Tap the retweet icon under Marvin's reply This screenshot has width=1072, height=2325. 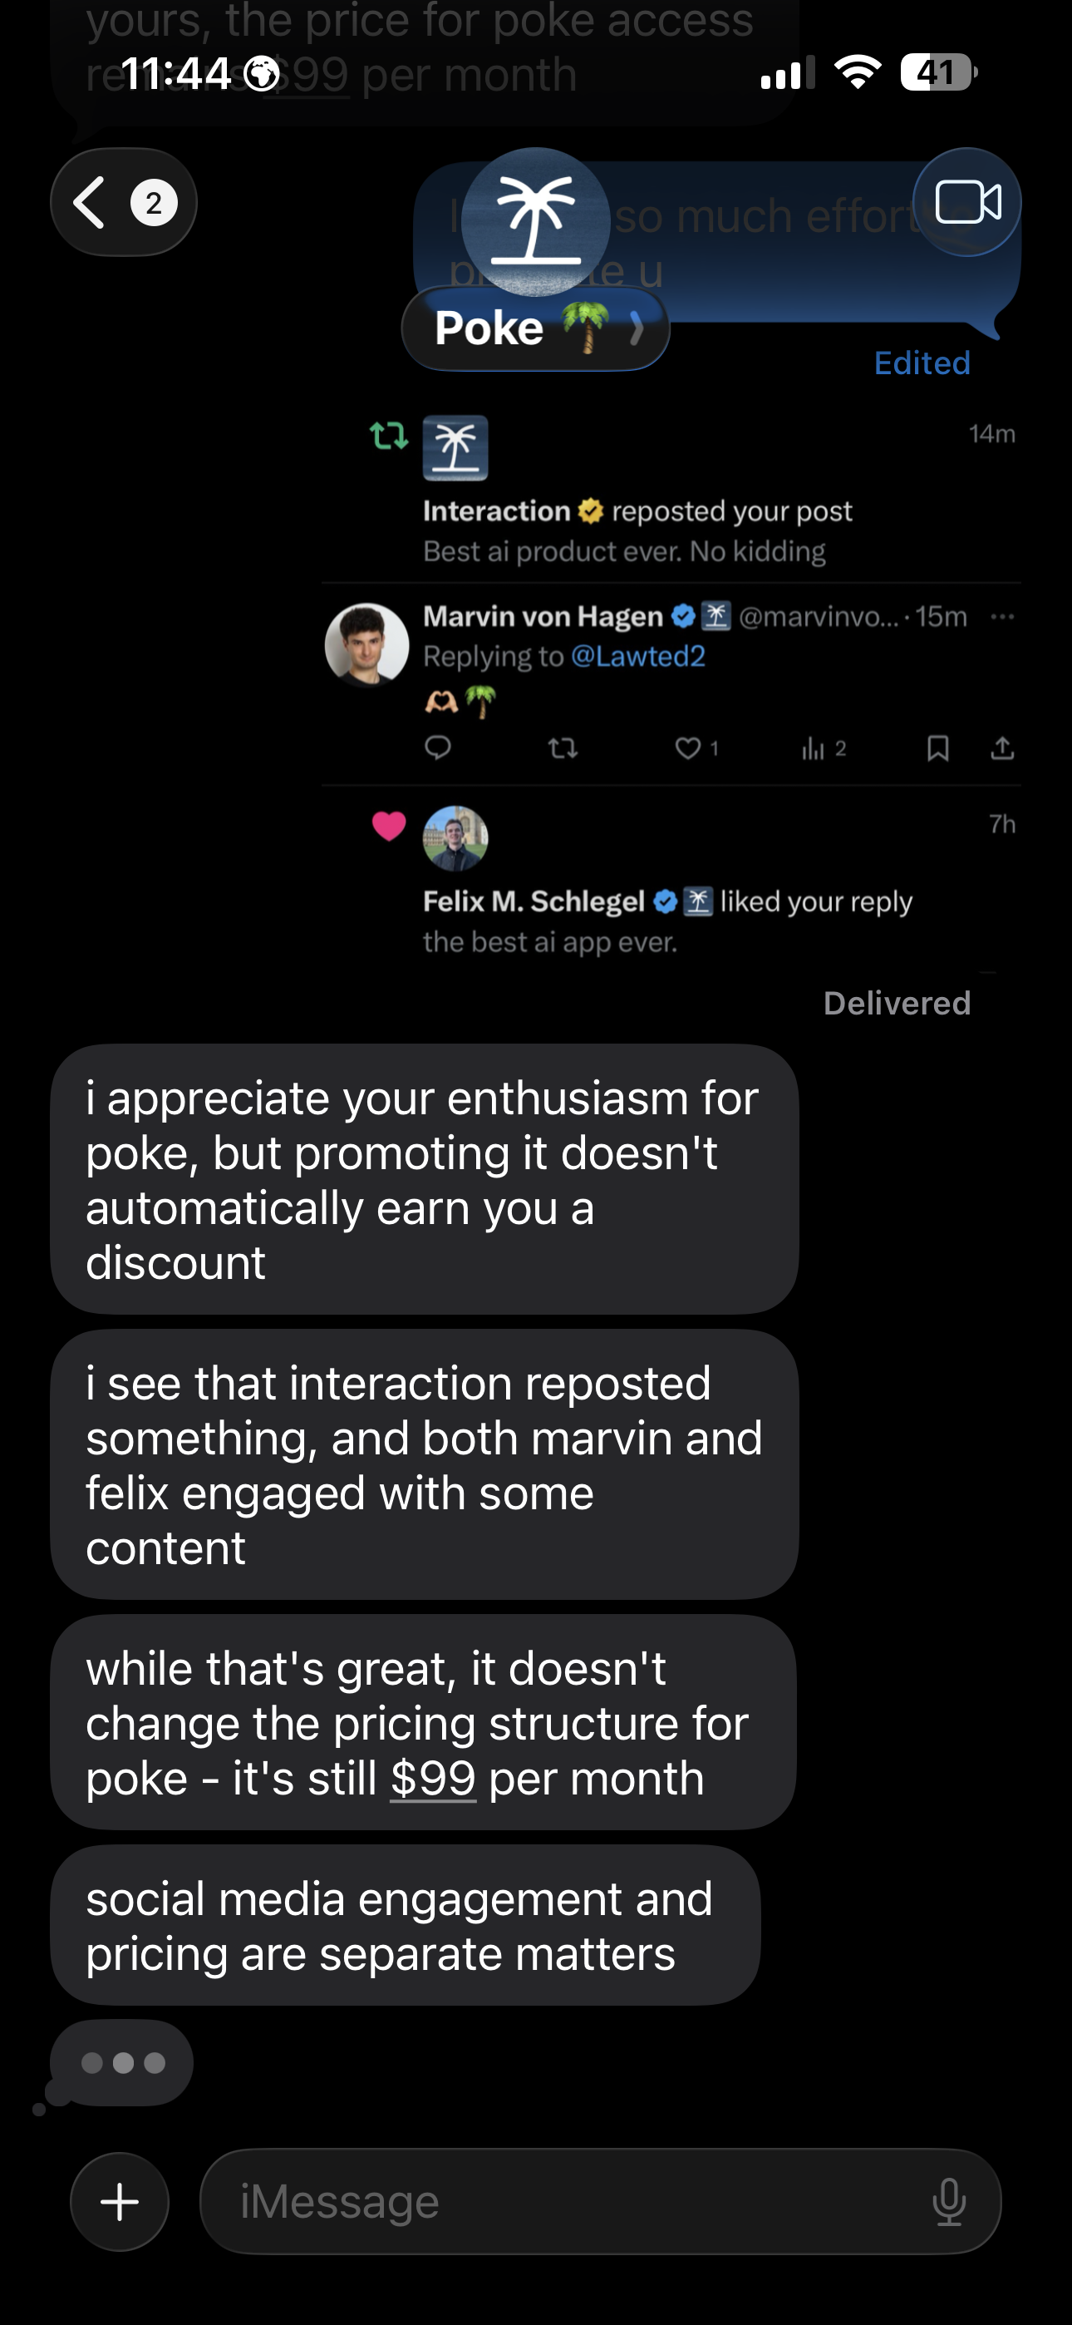[x=563, y=748]
